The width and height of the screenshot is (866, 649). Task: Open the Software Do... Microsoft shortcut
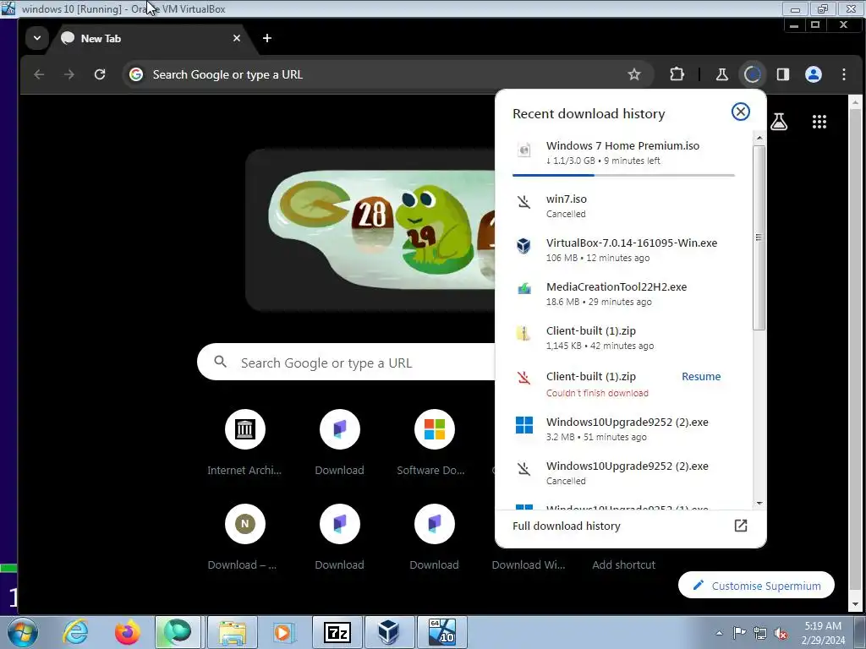434,441
